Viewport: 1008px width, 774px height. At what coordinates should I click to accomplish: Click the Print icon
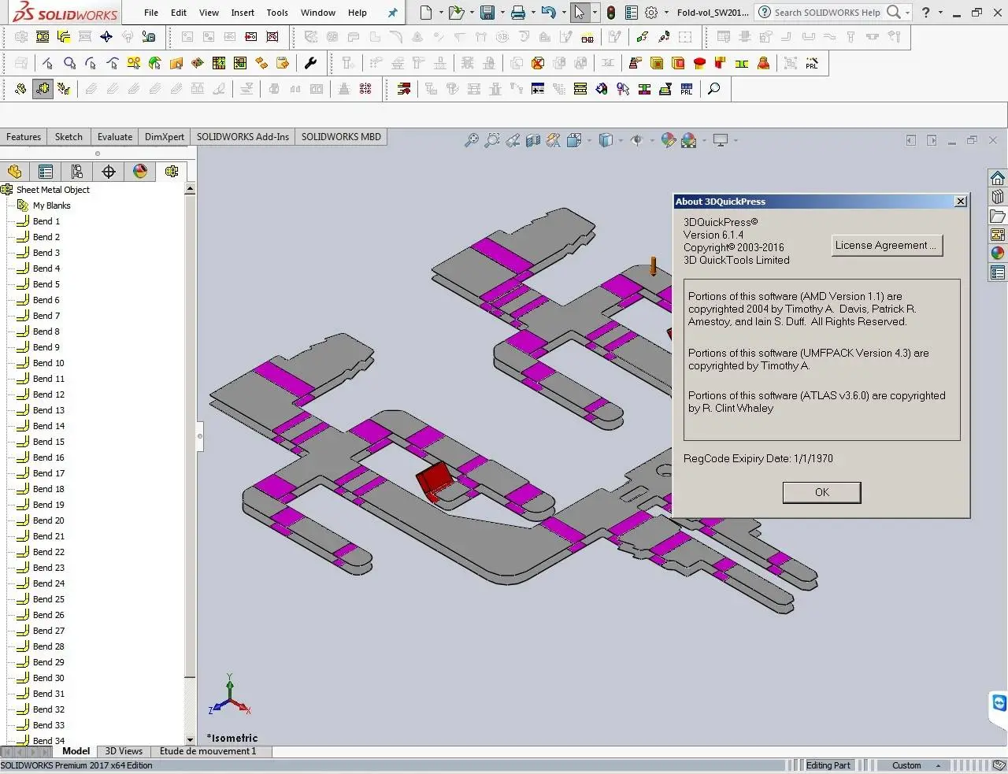[518, 12]
